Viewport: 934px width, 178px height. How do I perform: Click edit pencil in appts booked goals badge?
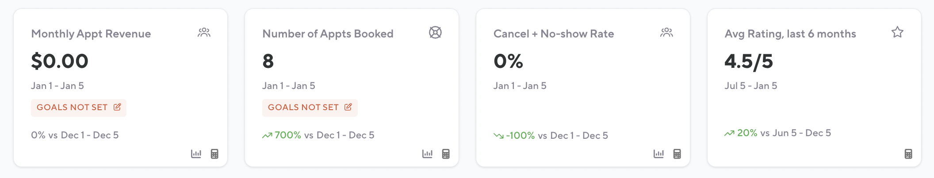348,107
